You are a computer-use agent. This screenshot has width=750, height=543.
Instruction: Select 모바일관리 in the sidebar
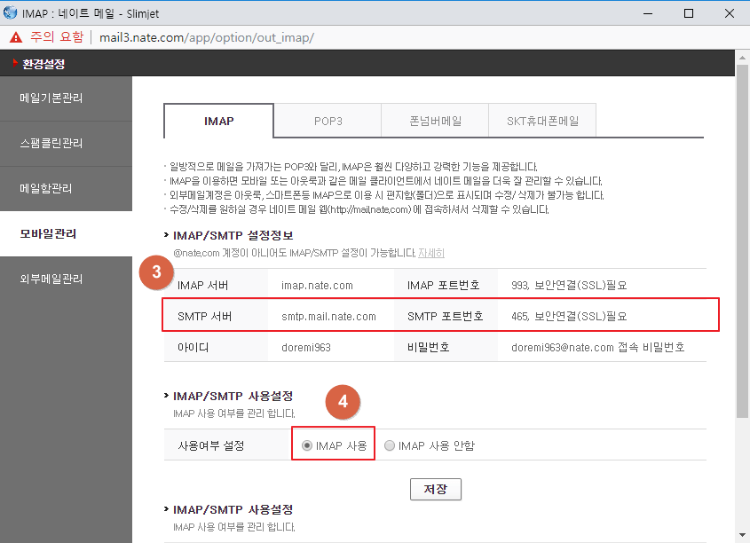66,233
